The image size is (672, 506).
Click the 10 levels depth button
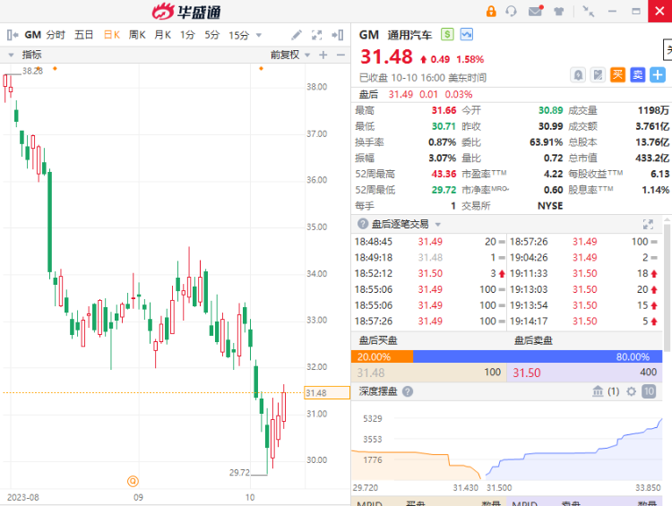coord(649,391)
